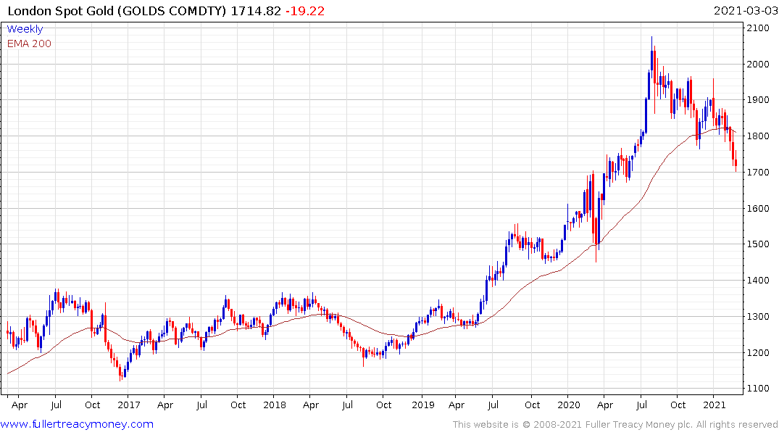Click the 1100 price axis label
Viewport: 779px width, 435px height.
click(x=758, y=389)
